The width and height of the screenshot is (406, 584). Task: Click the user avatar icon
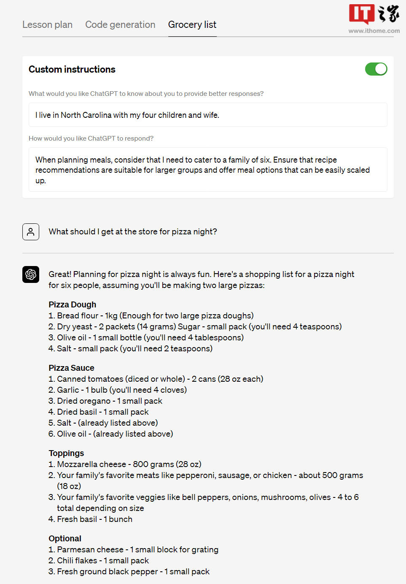coord(31,232)
